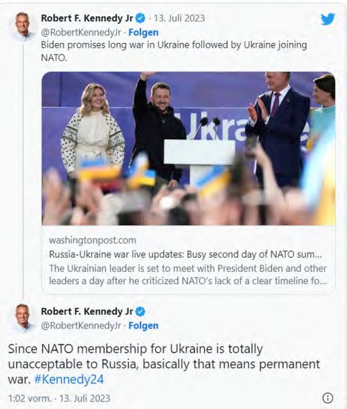
Task: Click @RobertKennedyJr handle in reply tweet
Action: [81, 326]
